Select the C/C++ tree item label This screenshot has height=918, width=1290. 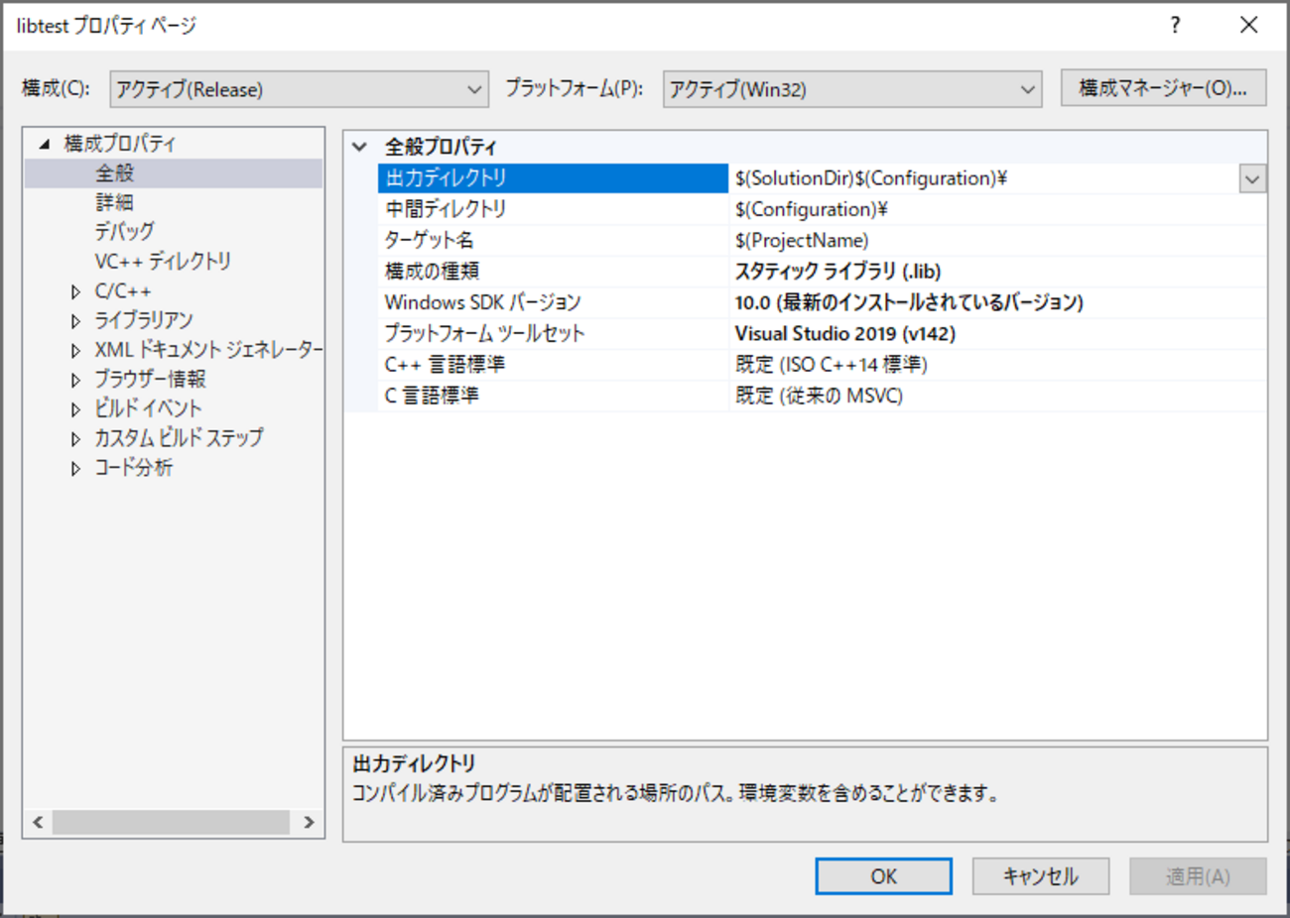click(123, 291)
